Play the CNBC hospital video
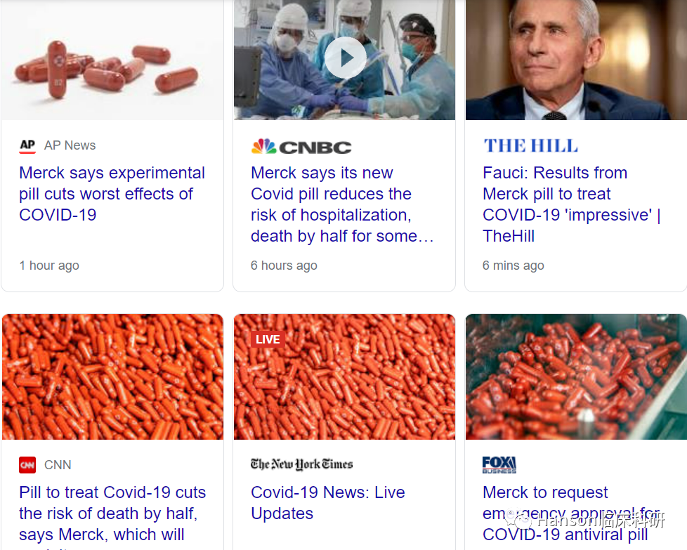This screenshot has height=550, width=687. pyautogui.click(x=345, y=58)
